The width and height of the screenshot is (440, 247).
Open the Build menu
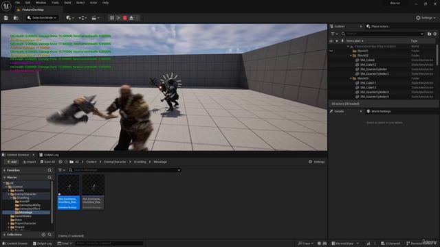pyautogui.click(x=67, y=3)
